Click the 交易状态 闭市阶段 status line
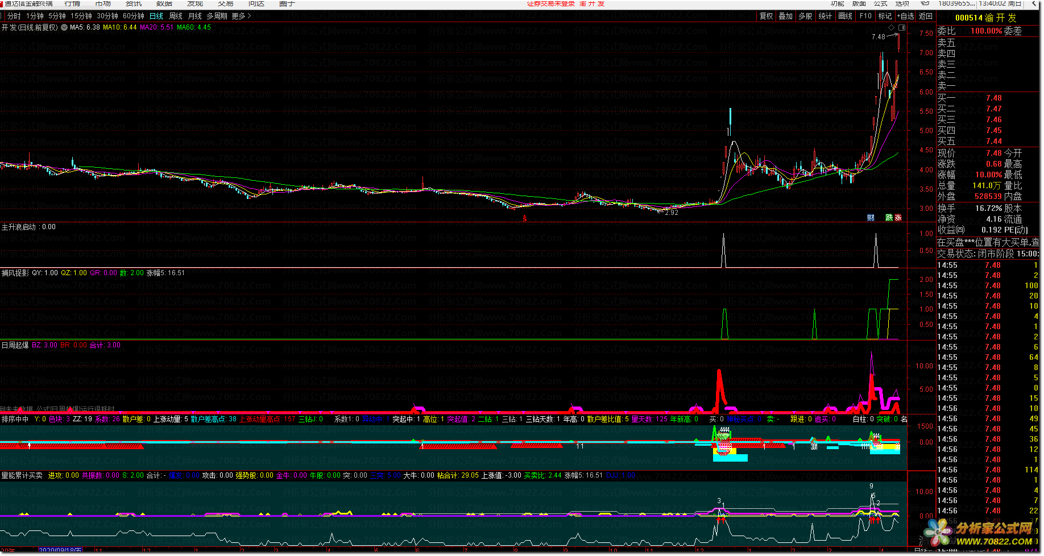This screenshot has width=1044, height=556. click(988, 254)
